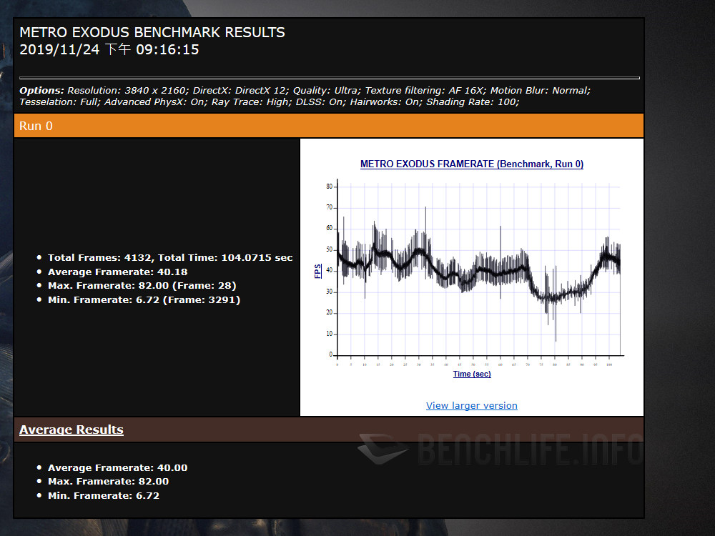Click Max. Framerate under Average Results
The width and height of the screenshot is (715, 536).
[108, 481]
